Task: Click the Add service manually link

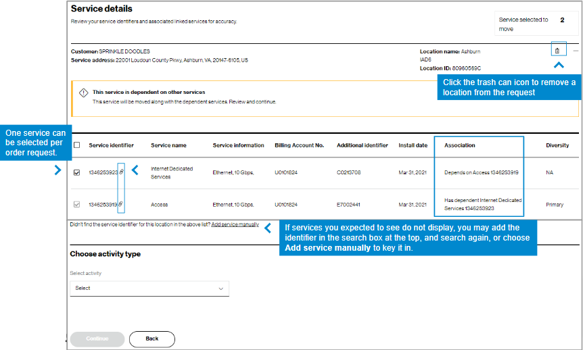Action: (235, 224)
